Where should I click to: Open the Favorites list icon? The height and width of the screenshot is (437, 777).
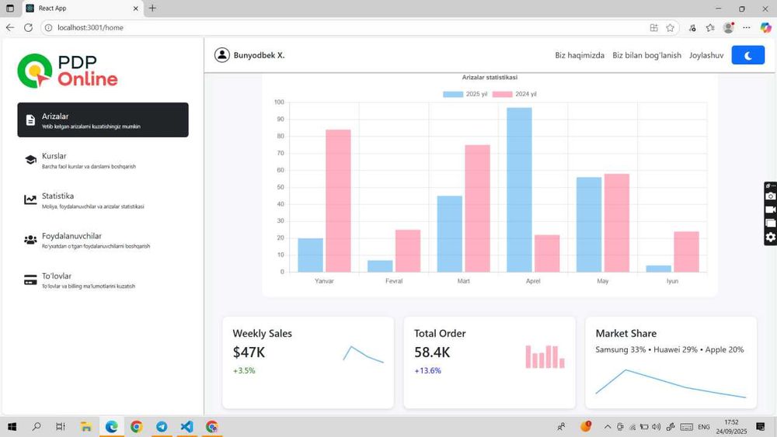(710, 28)
